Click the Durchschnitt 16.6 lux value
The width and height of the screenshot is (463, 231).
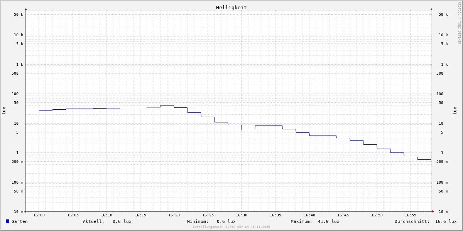[446, 221]
